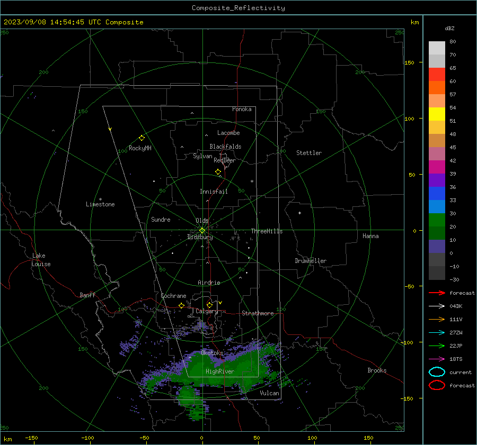Click the Stettler city label
Screen dimensions: 477x445
(x=309, y=153)
